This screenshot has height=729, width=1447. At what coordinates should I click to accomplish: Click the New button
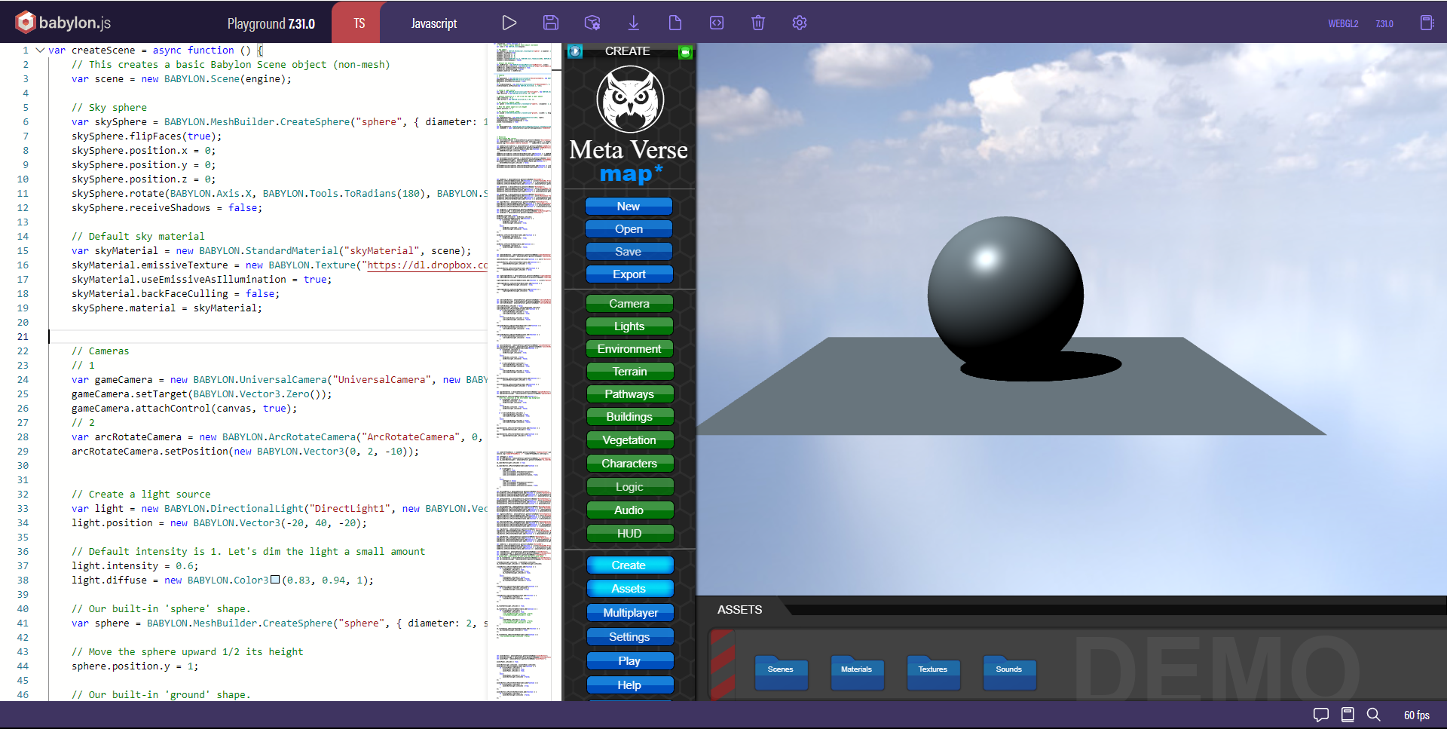[x=629, y=207]
